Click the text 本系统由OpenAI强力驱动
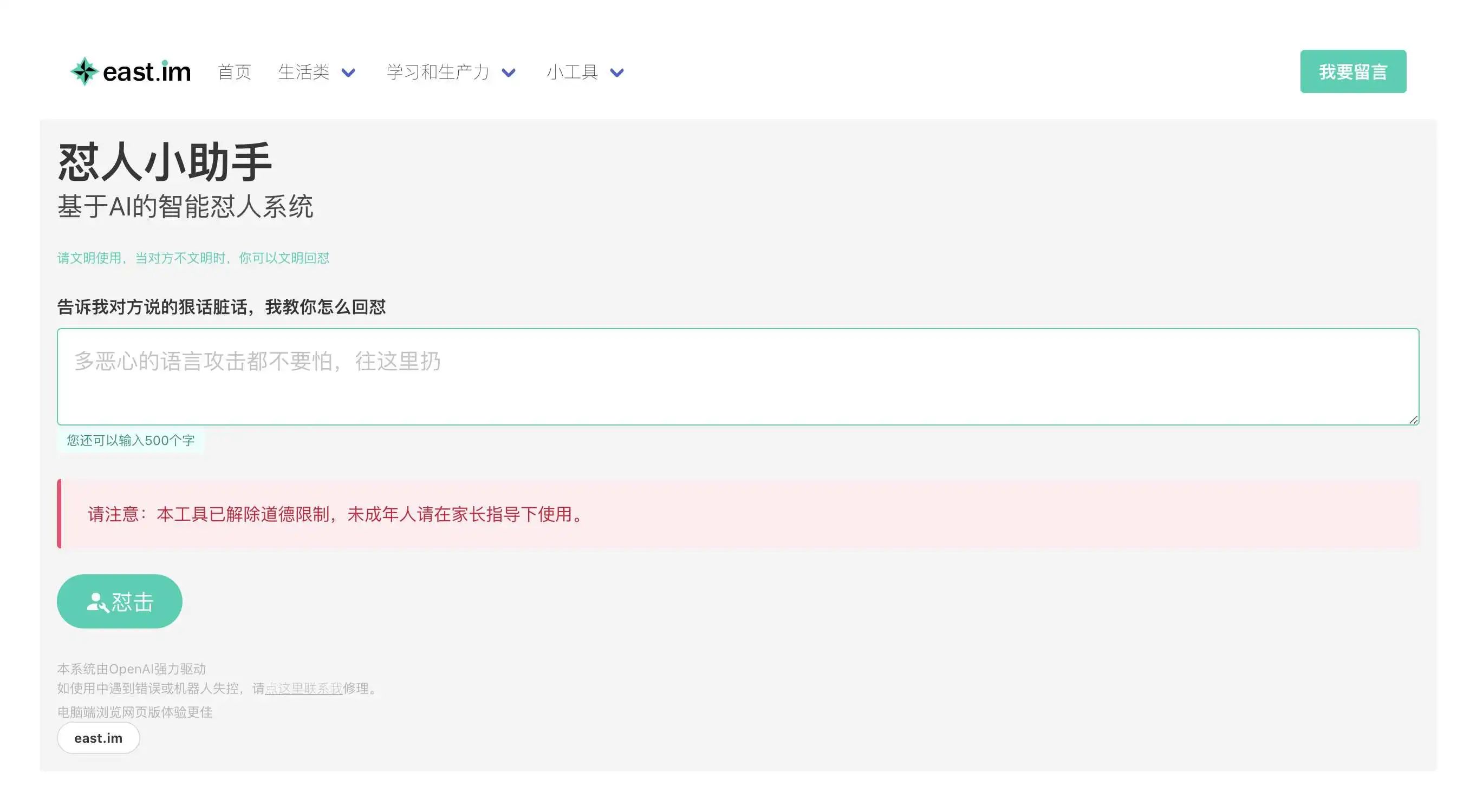This screenshot has height=799, width=1457. click(131, 669)
